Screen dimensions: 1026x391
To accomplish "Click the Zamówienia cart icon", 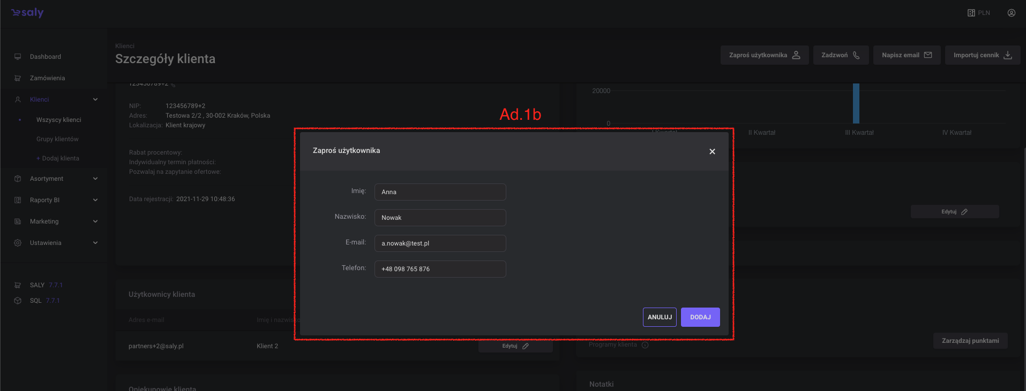I will click(x=18, y=78).
